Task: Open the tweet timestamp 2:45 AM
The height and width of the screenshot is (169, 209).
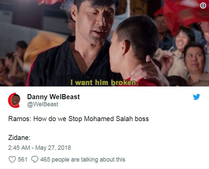Action: (19, 148)
